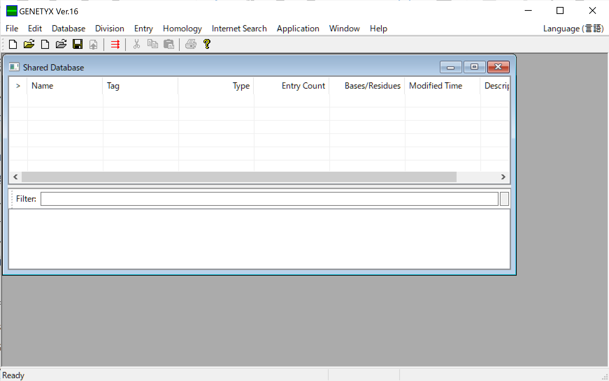Open the Entry menu
Viewport: 609px width, 381px height.
tap(144, 29)
